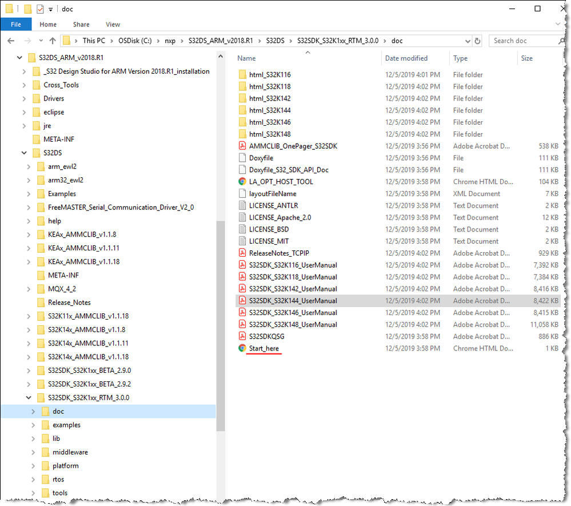Select the S32SDK_S32K148_UserManual PDF icon

(242, 324)
